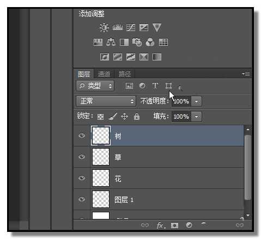The image size is (261, 239).
Task: Click the lock all padlock icon
Action: coord(137,117)
